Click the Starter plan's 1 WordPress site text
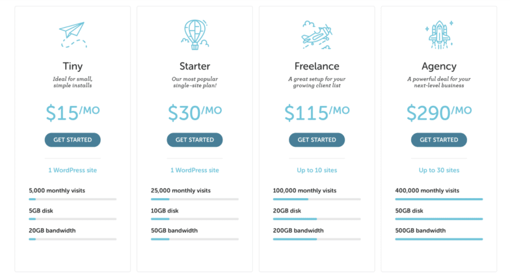This screenshot has height=280, width=510. pyautogui.click(x=195, y=170)
